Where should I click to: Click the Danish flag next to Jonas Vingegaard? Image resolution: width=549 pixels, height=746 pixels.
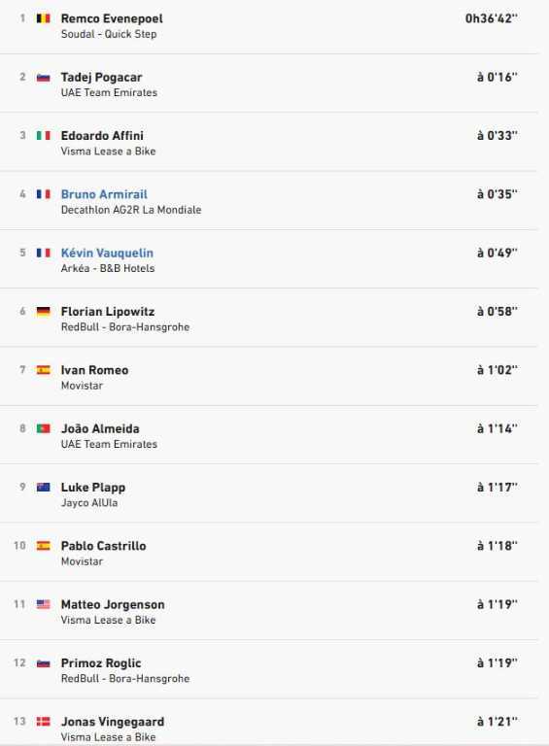tap(44, 722)
